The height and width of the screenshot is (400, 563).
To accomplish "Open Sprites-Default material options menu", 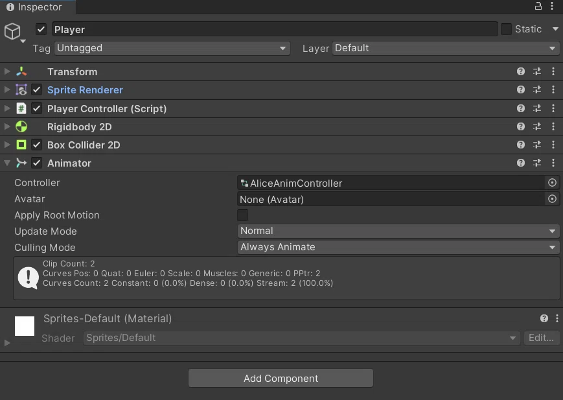I will tap(557, 318).
